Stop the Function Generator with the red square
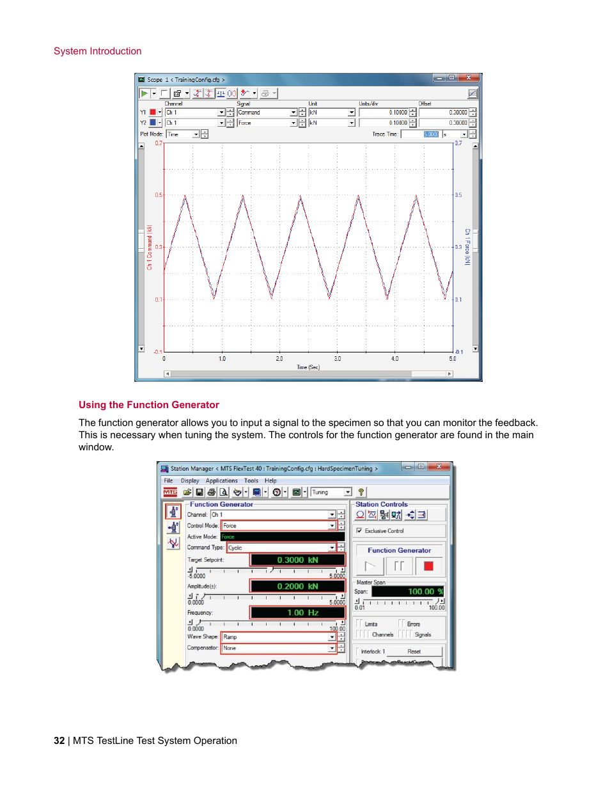The image size is (610, 790). point(428,566)
